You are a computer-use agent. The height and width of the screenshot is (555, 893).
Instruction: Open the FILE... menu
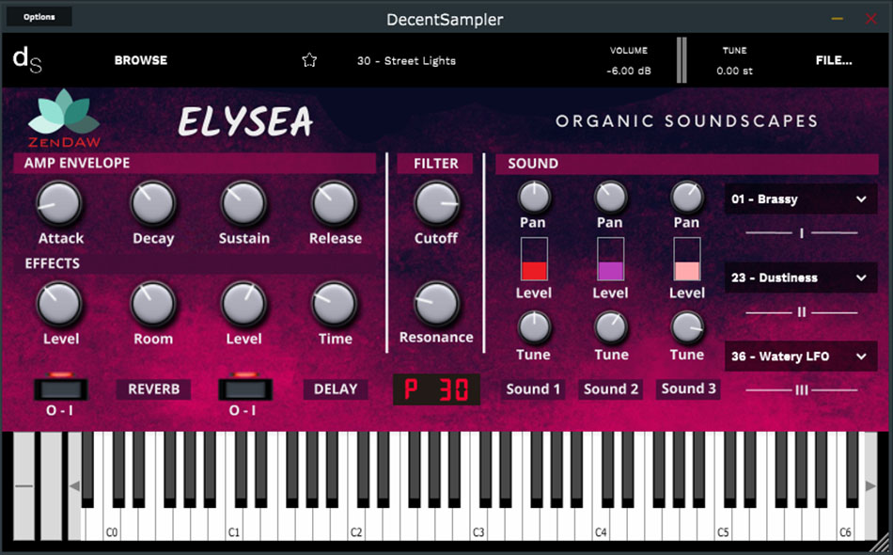834,60
